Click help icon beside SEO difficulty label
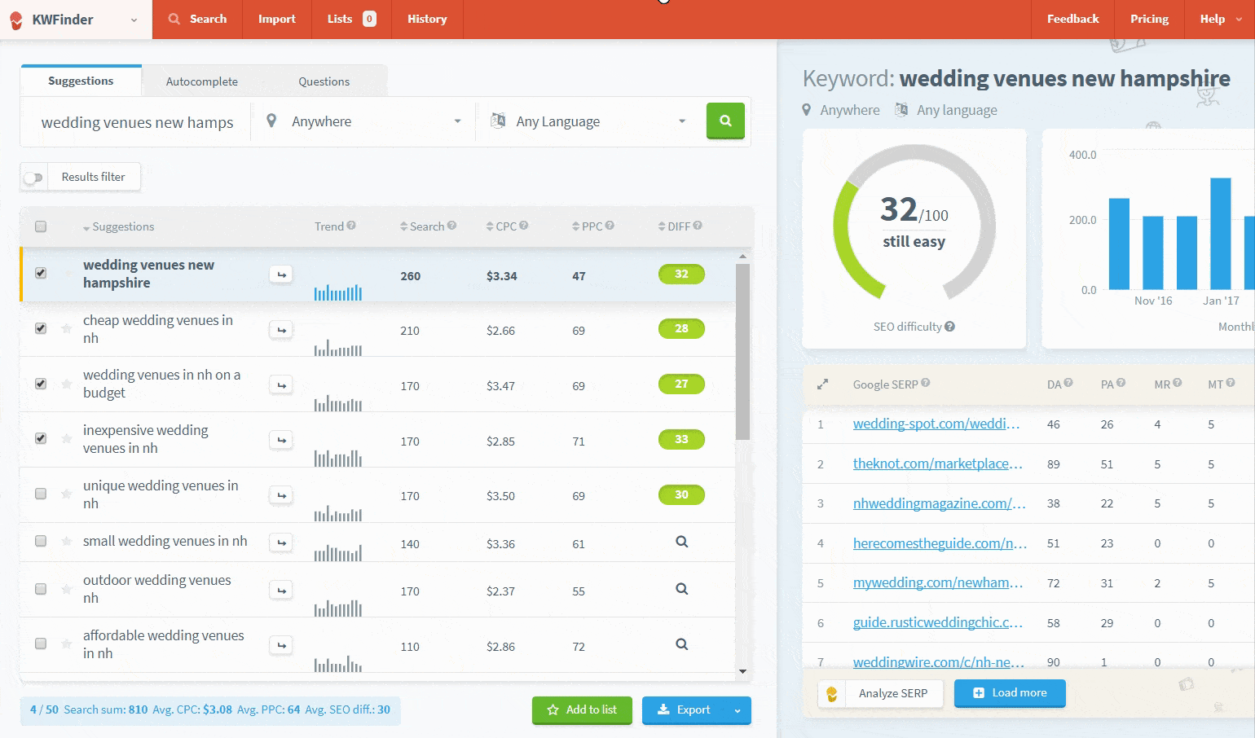This screenshot has width=1255, height=738. click(x=950, y=327)
